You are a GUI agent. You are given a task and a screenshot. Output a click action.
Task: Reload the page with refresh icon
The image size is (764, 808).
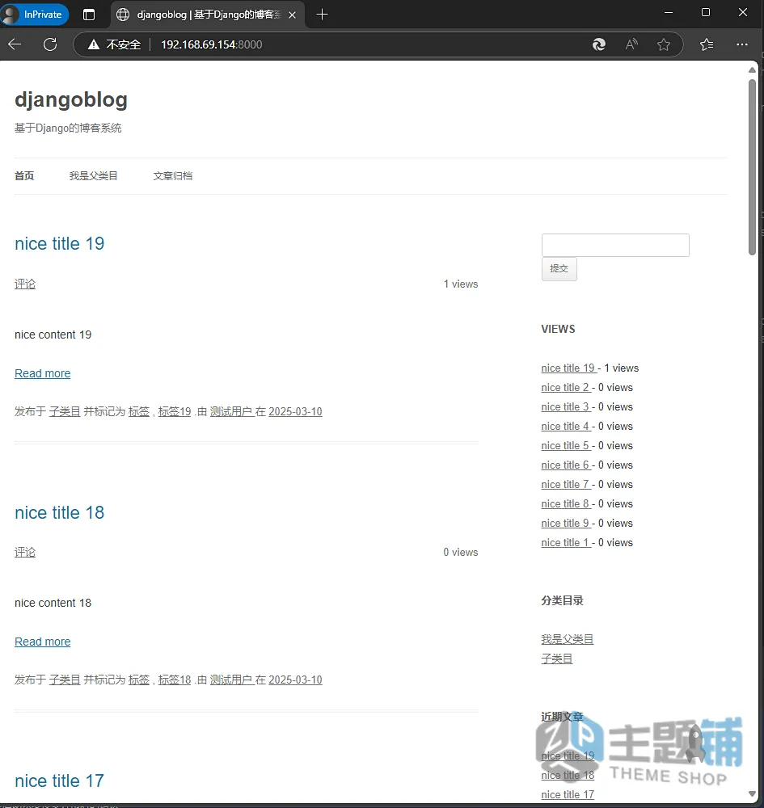(50, 44)
